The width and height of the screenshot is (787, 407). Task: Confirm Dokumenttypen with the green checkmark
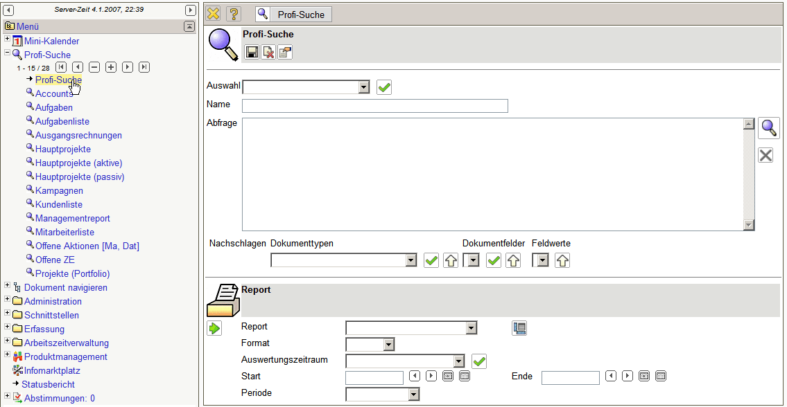431,260
